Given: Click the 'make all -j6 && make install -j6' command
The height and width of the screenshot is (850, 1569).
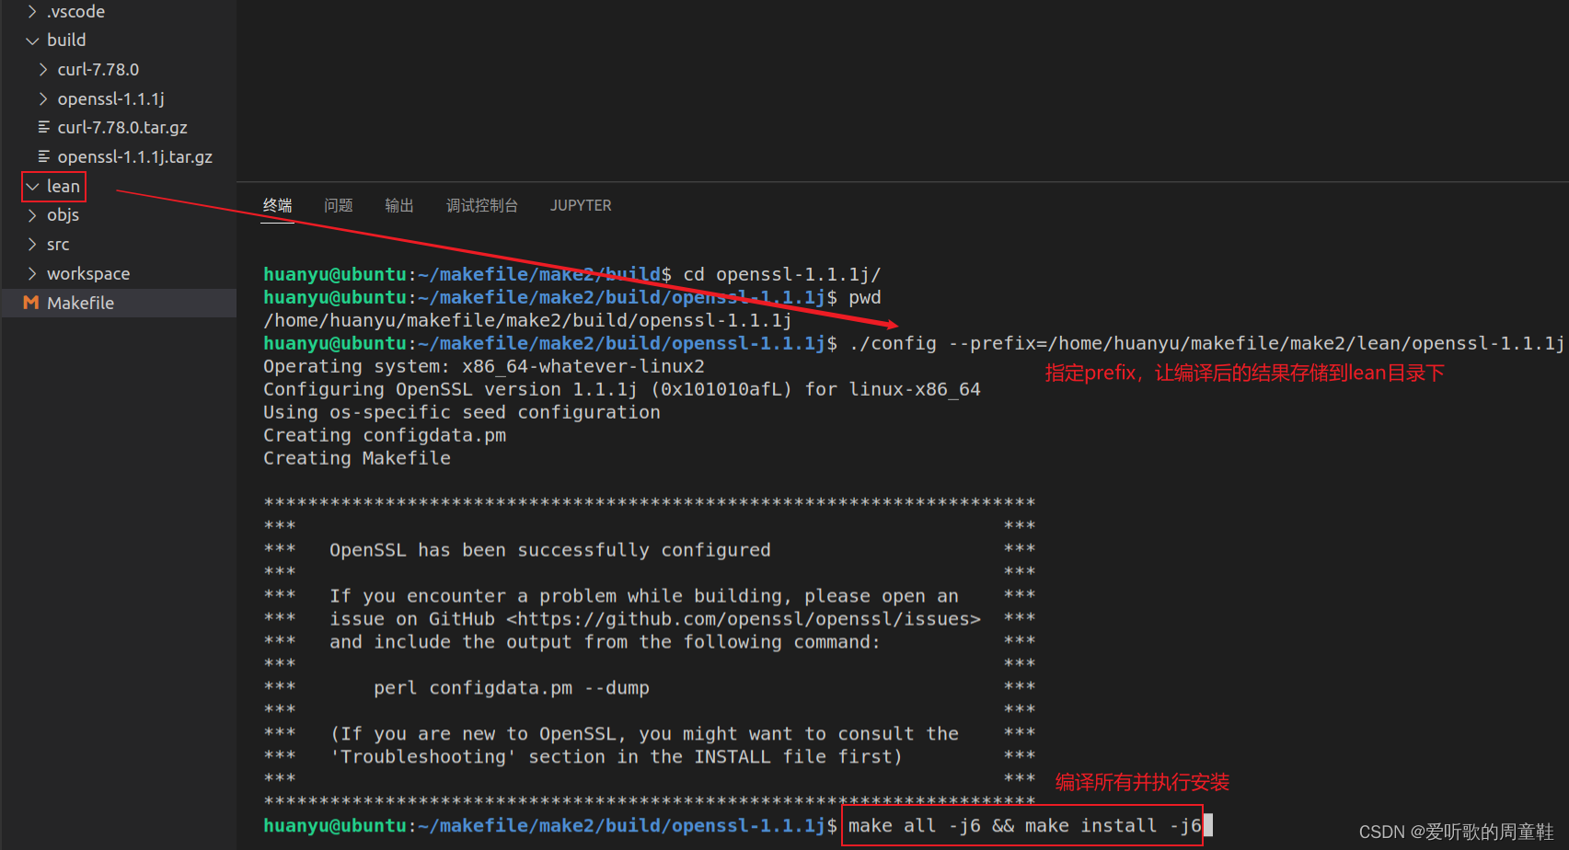Looking at the screenshot, I should pyautogui.click(x=1025, y=826).
